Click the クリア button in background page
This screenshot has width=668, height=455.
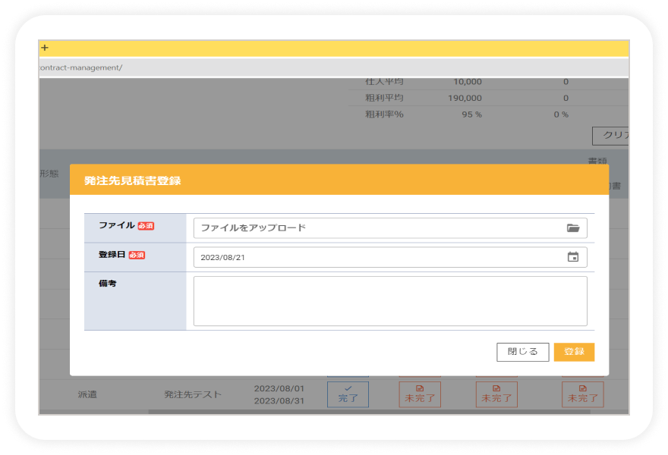click(x=610, y=136)
